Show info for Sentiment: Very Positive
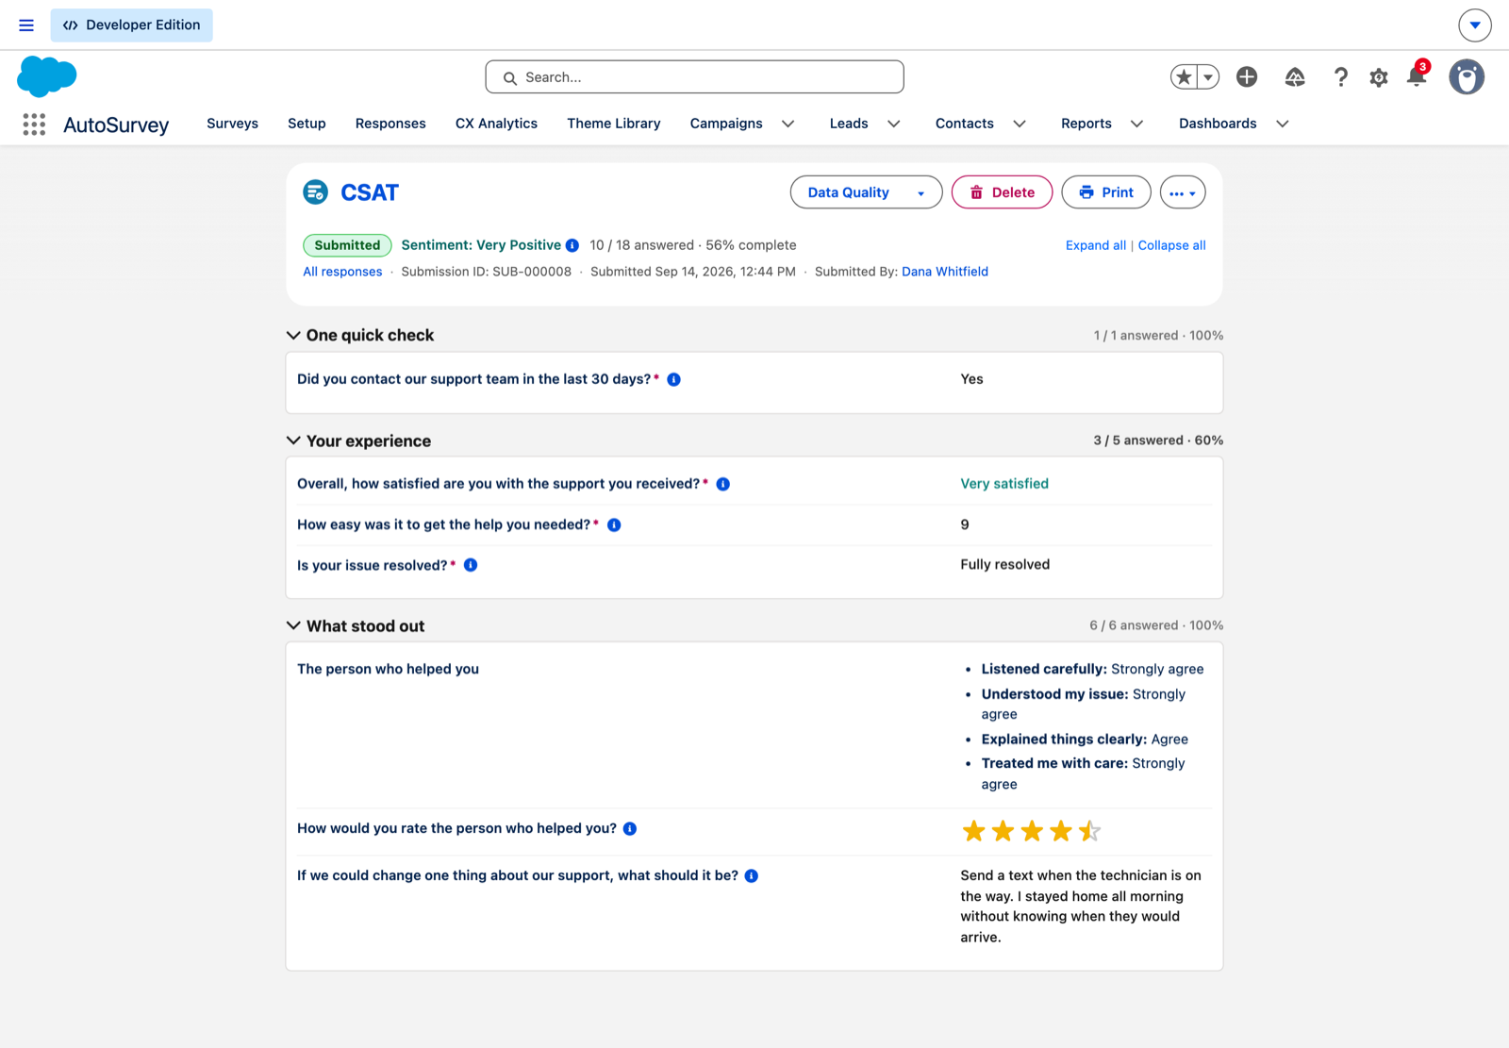The width and height of the screenshot is (1509, 1048). coord(572,245)
